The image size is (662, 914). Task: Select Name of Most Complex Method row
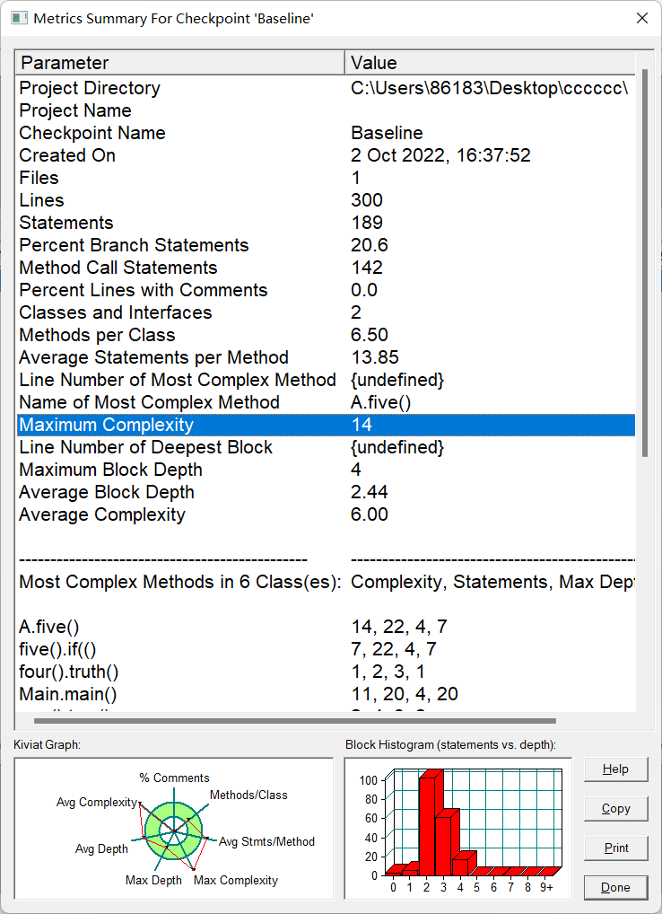(x=326, y=402)
